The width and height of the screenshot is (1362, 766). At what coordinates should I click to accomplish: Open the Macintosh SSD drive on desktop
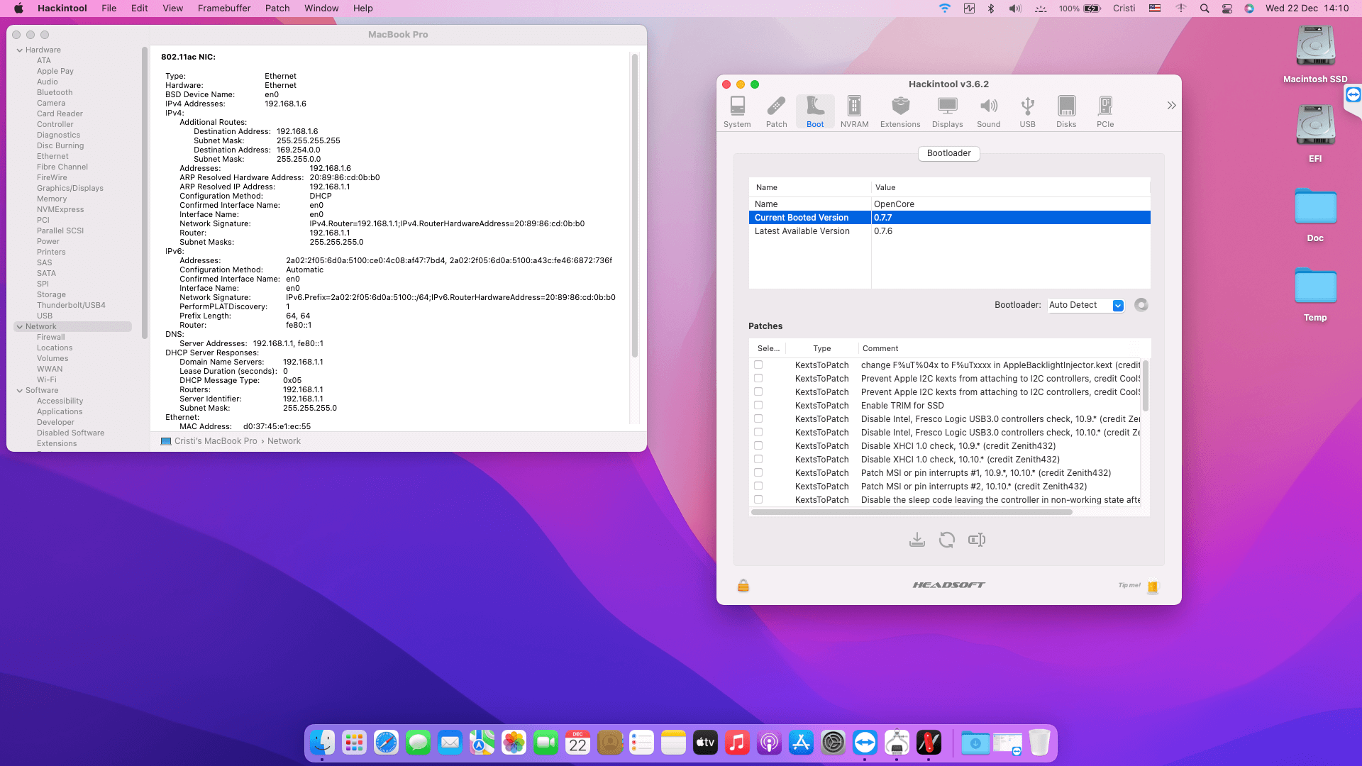coord(1315,54)
